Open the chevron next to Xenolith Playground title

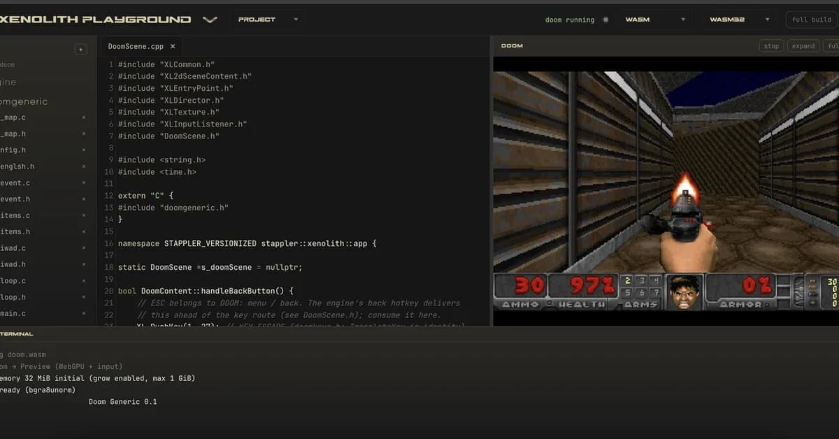point(210,20)
